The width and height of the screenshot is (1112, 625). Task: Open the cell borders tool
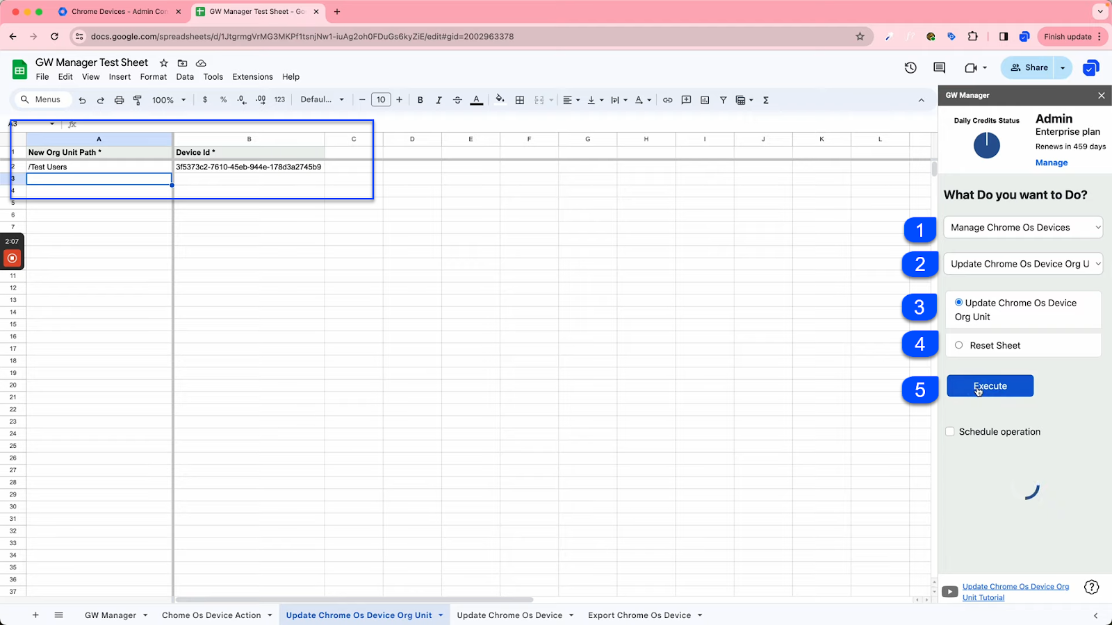pos(519,100)
